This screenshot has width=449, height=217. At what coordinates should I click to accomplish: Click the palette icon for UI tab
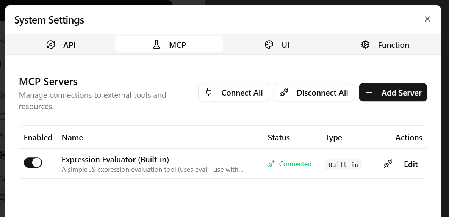(269, 45)
